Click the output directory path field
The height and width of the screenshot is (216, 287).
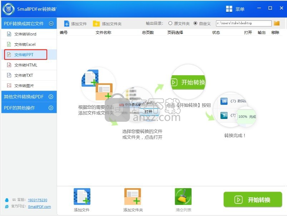tap(244, 23)
